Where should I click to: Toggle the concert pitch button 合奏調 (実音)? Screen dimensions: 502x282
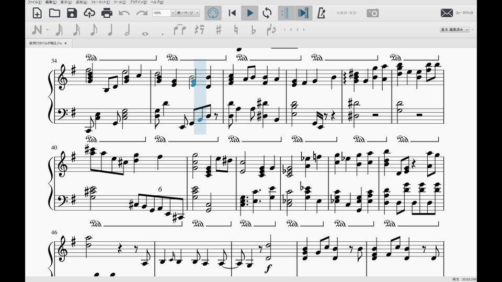347,13
